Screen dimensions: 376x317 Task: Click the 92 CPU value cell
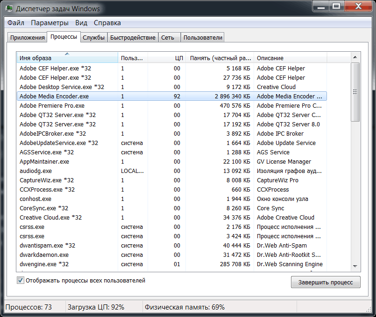coord(177,96)
